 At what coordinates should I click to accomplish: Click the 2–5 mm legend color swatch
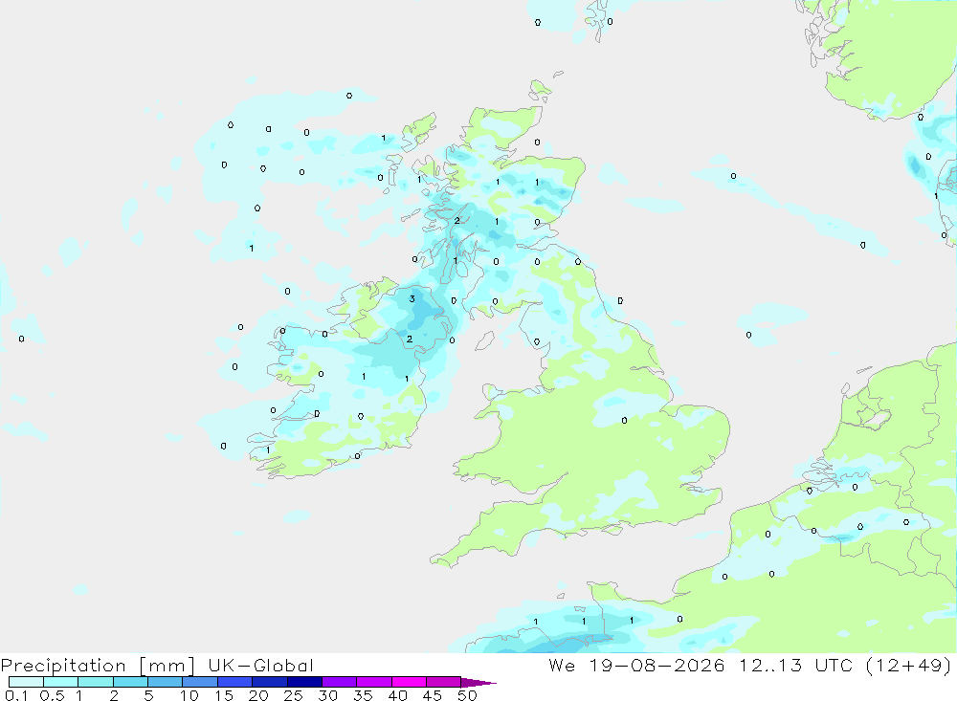pyautogui.click(x=130, y=682)
